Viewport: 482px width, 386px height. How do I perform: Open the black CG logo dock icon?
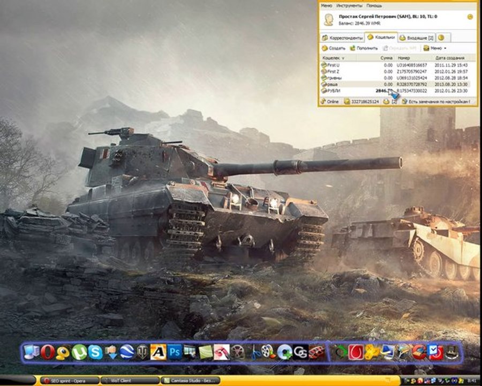click(x=300, y=352)
